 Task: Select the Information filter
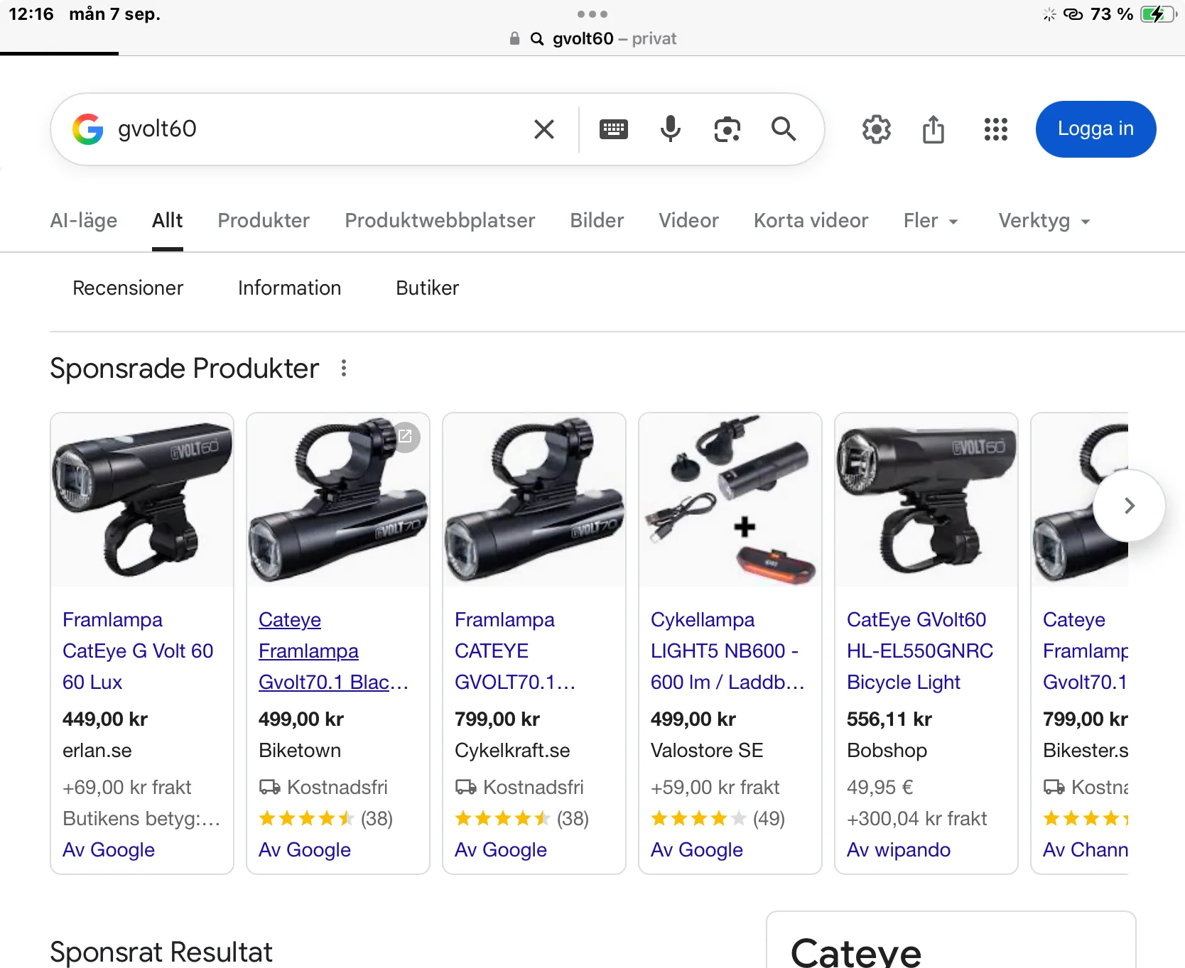(x=289, y=288)
